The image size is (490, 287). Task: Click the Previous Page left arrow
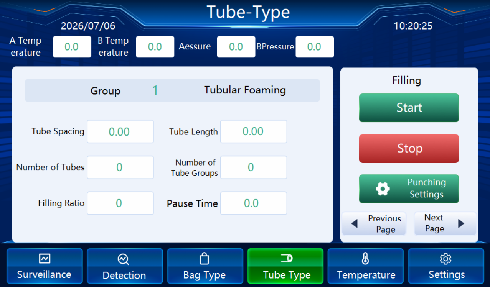pos(355,223)
